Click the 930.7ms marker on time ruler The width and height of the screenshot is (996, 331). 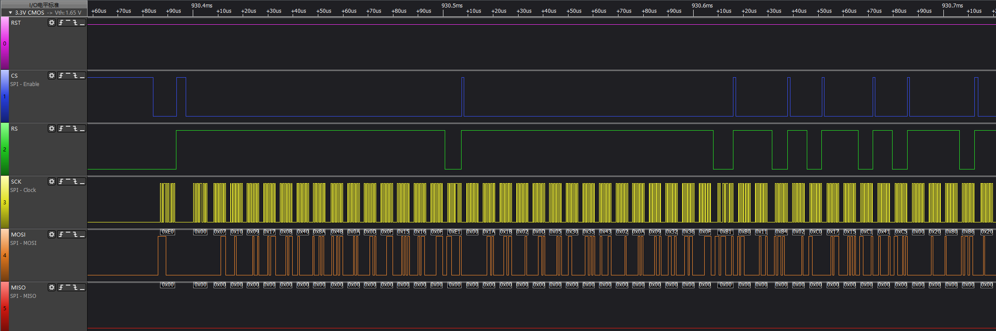[x=952, y=6]
